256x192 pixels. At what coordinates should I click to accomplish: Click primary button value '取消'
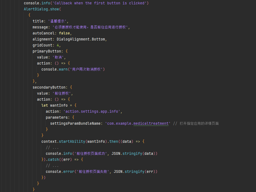(58, 57)
